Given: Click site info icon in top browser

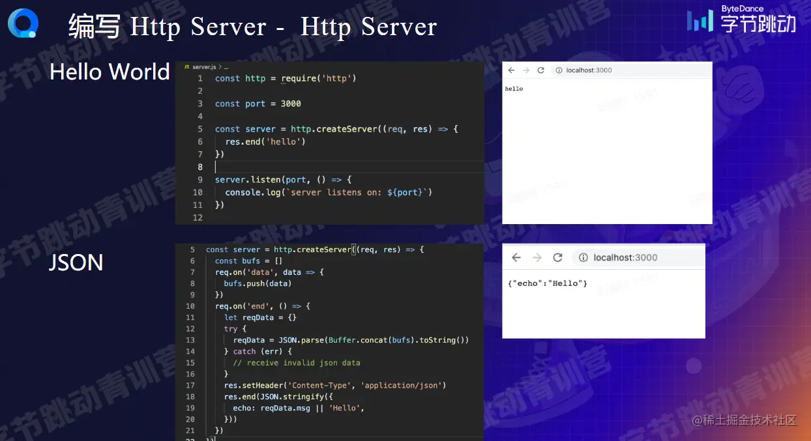Looking at the screenshot, I should click(559, 70).
